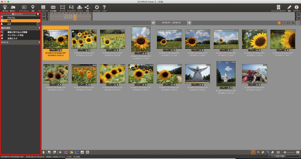This screenshot has height=159, width=301.
Task: Add to selection box A in bottom bar
Action: pos(82,152)
